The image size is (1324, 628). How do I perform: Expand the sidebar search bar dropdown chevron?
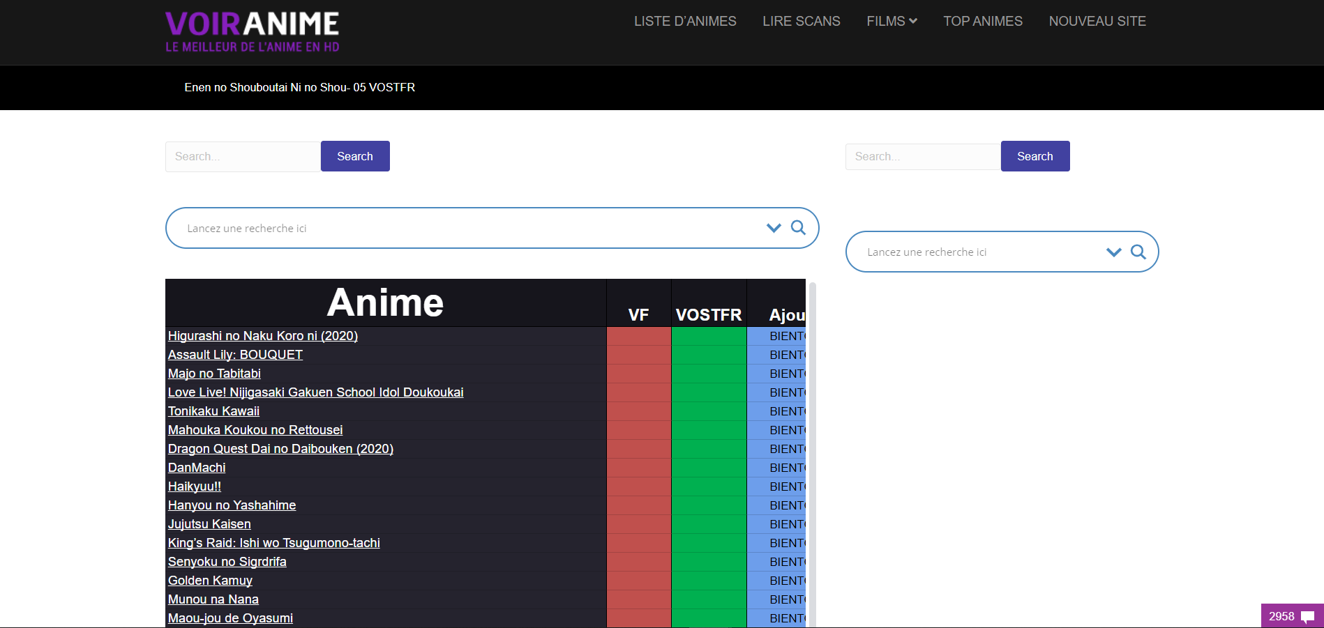[x=1114, y=252]
